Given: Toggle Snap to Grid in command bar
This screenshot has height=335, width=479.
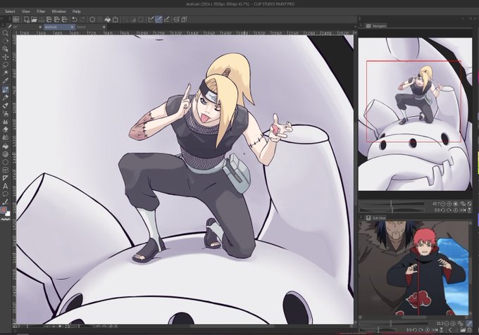Looking at the screenshot, I should (166, 20).
